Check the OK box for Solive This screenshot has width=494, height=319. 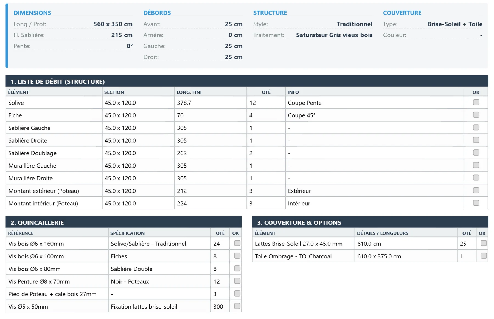pyautogui.click(x=476, y=102)
